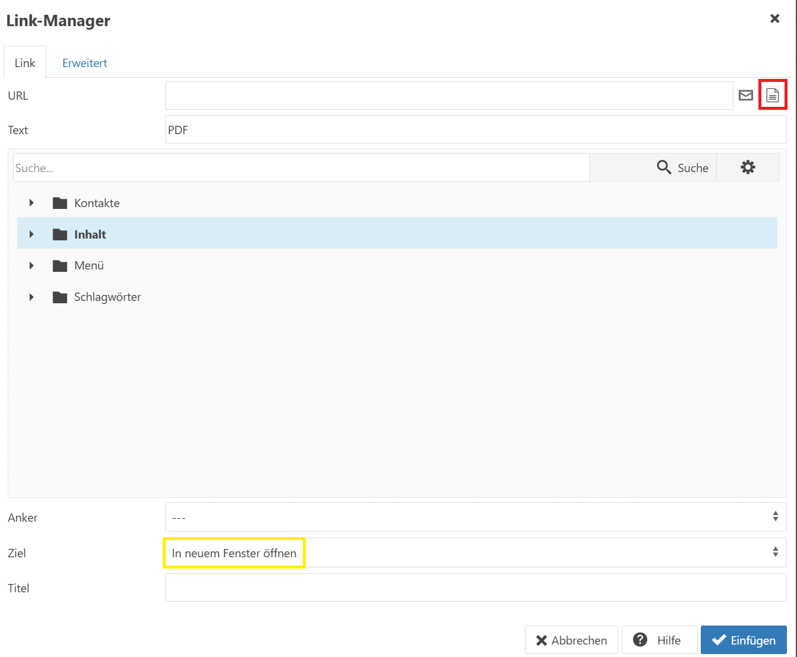Open the page picker document icon beside URL

tap(771, 95)
